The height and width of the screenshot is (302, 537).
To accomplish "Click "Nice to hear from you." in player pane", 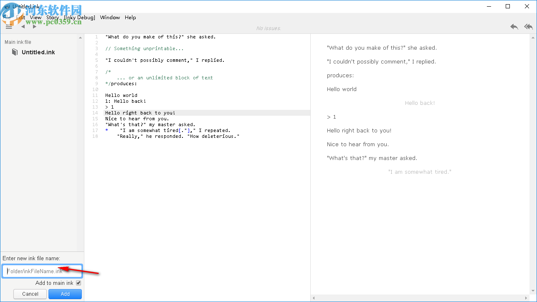I will (x=358, y=144).
